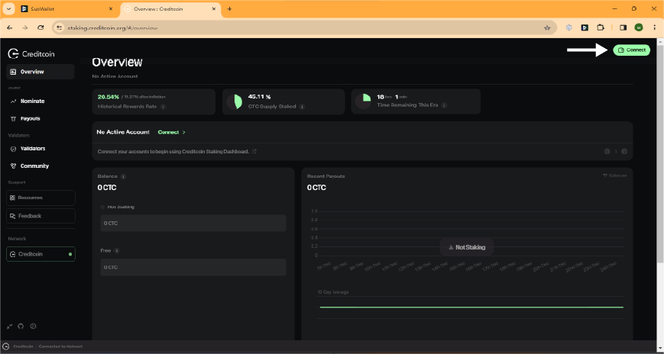
Task: Click the Creditcoin logo in bottom status bar
Action: coord(6,346)
